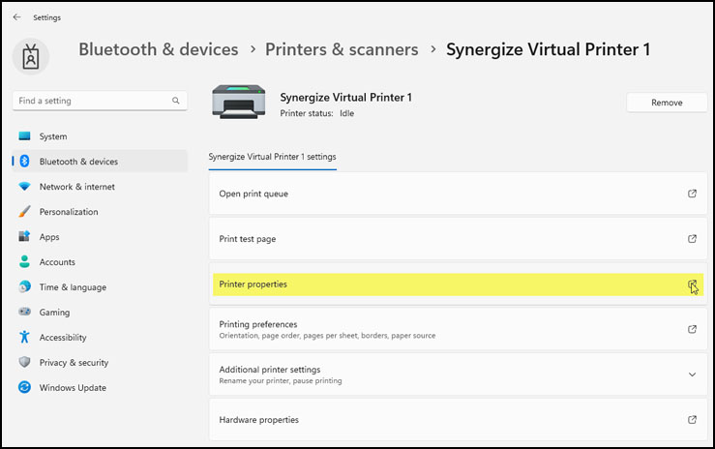Click the Windows Update sidebar icon
Viewport: 715px width, 449px height.
tap(25, 388)
